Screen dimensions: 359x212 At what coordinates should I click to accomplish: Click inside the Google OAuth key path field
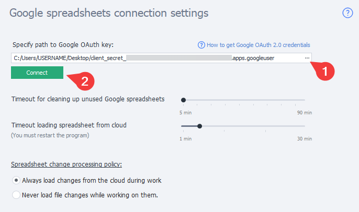[x=157, y=57]
